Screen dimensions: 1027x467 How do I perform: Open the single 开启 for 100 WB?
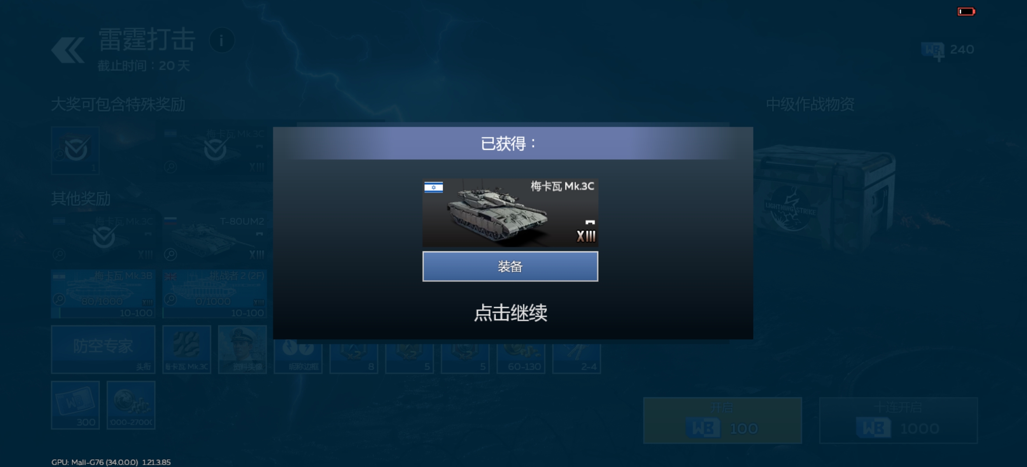(x=722, y=420)
